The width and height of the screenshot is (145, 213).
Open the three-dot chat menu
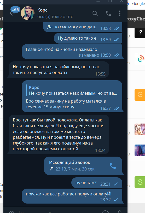click(120, 13)
